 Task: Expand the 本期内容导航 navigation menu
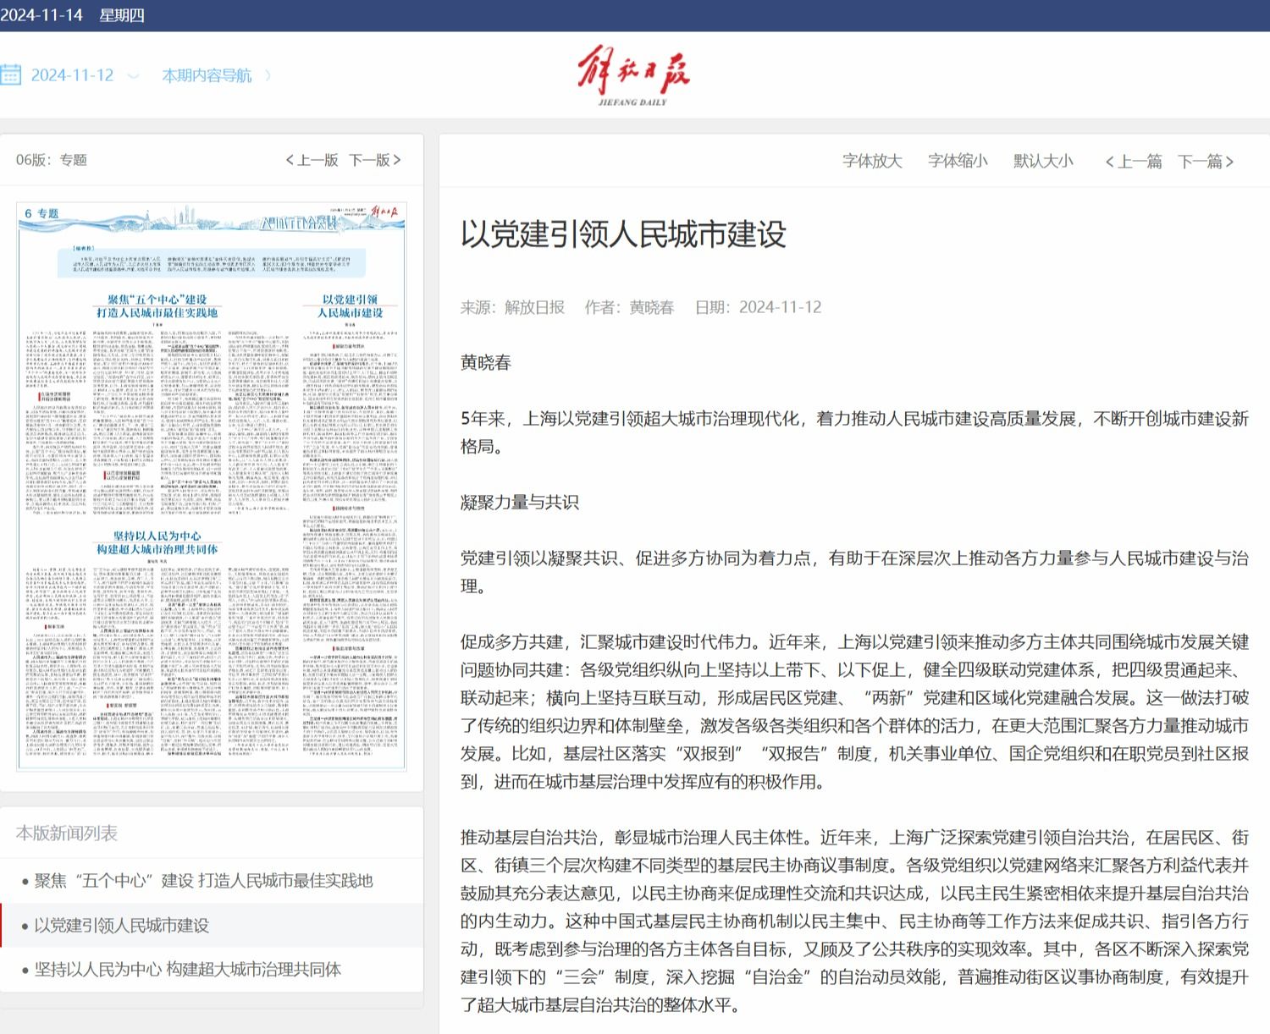pyautogui.click(x=207, y=75)
